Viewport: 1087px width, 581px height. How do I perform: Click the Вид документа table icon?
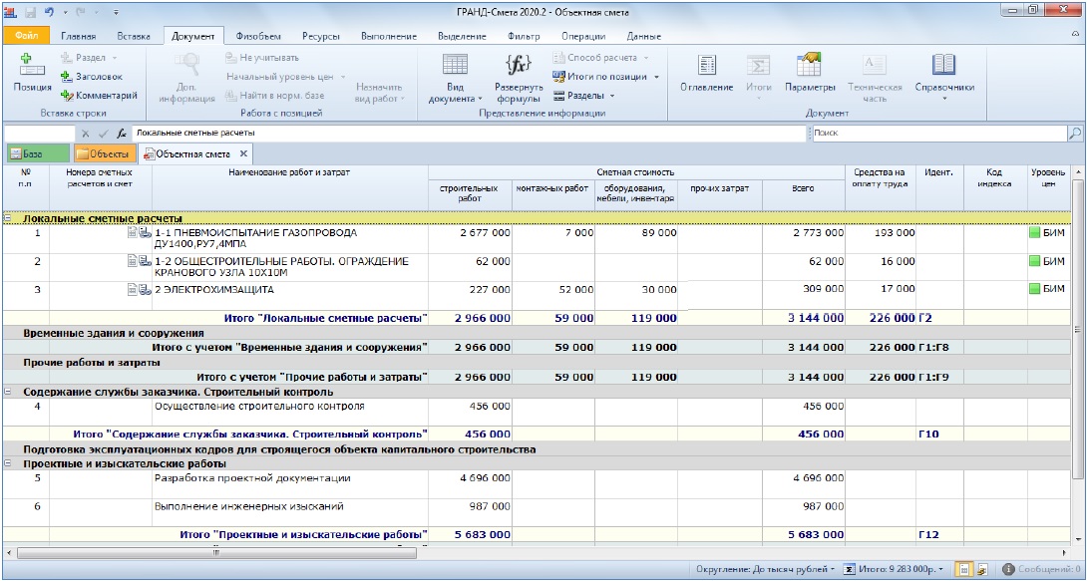coord(455,65)
